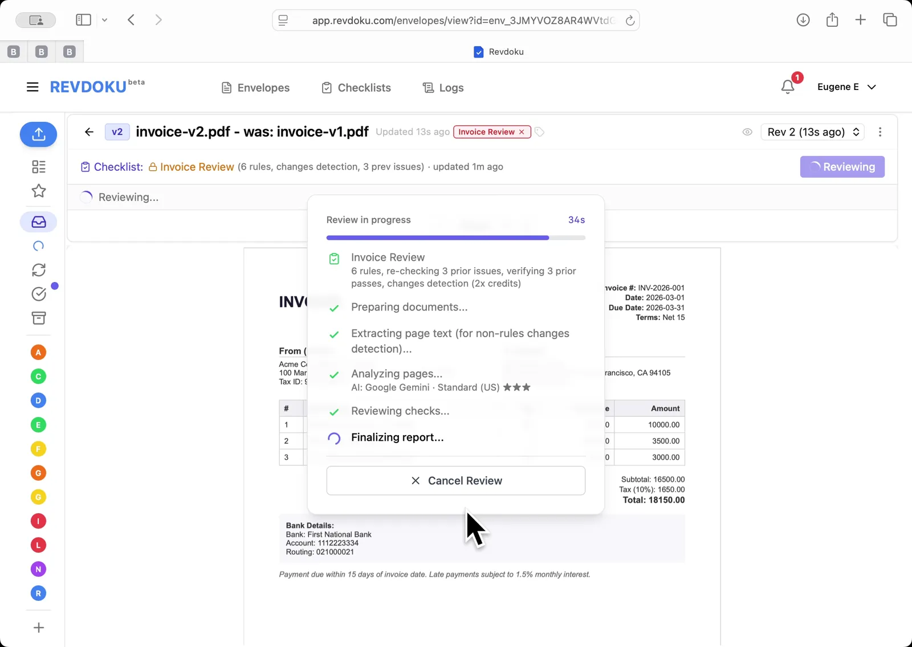Screen dimensions: 912x647
Task: Select the inbox icon in the sidebar
Action: [x=38, y=222]
